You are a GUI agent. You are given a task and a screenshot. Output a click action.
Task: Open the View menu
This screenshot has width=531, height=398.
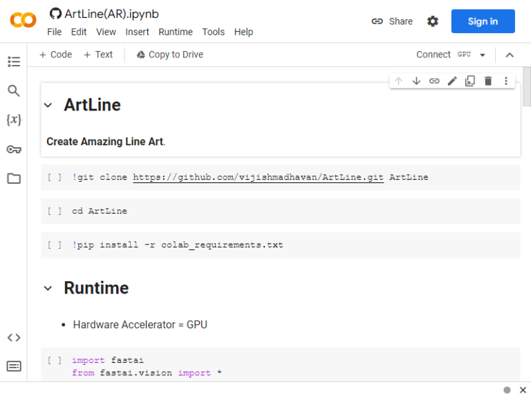(106, 32)
